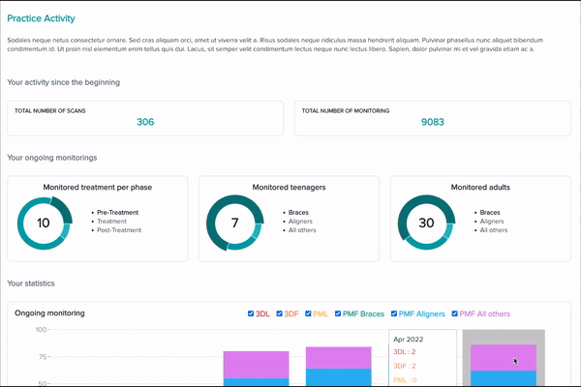Click the Practice Activity heading

pos(41,18)
